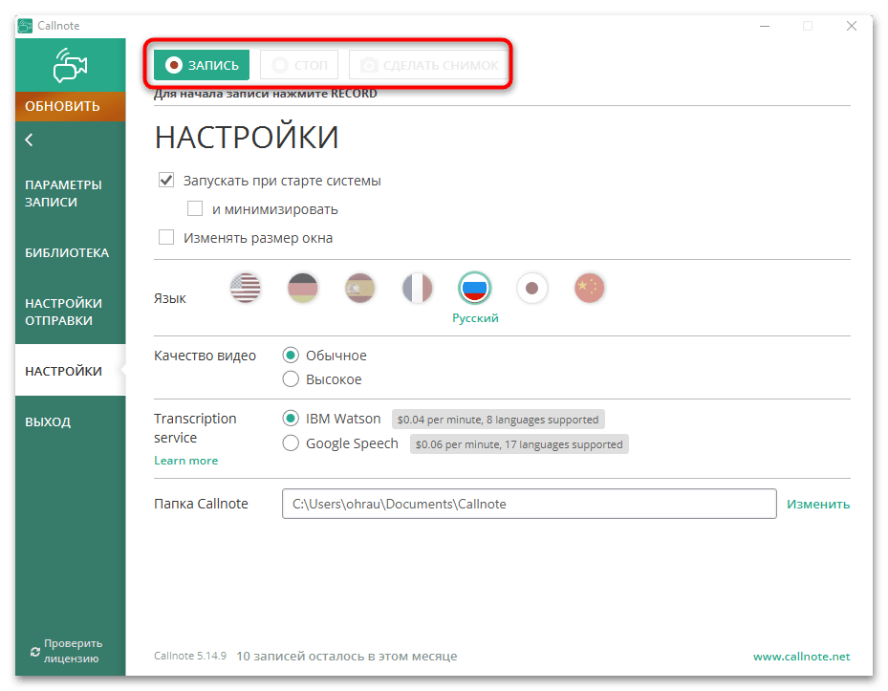Image resolution: width=888 pixels, height=691 pixels.
Task: Open ПАРАМЕТРЫ ЗАПИСИ in the sidebar
Action: (x=63, y=193)
